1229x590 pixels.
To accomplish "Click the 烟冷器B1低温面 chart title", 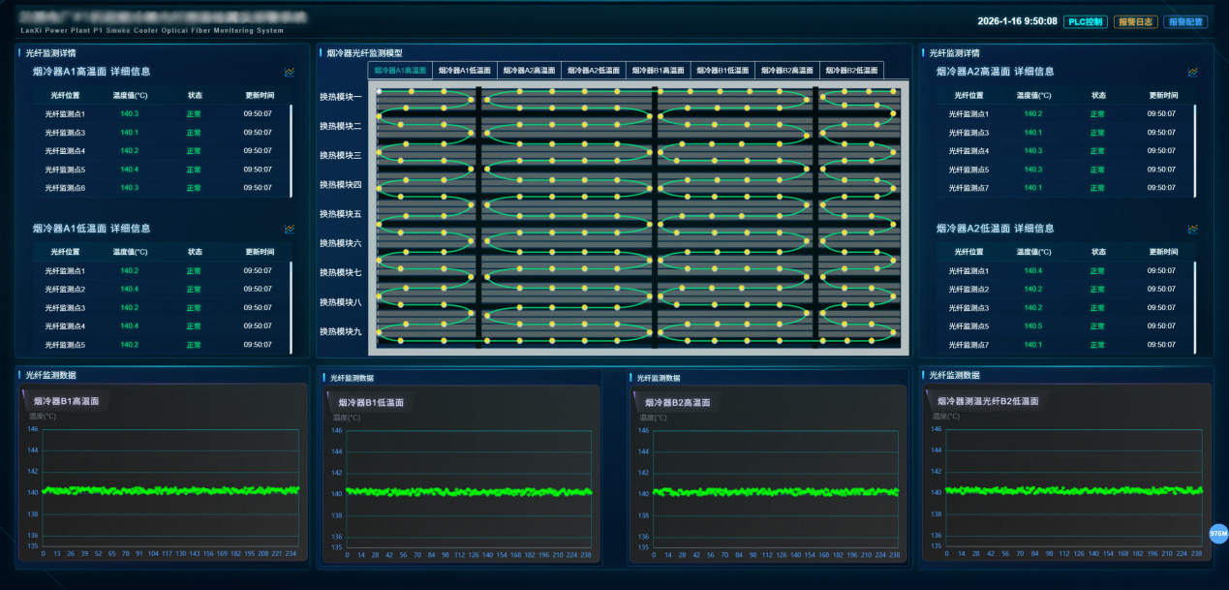I will pos(370,403).
